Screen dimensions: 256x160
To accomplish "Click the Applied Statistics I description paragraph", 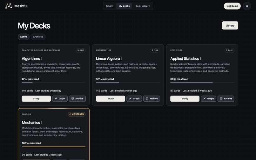I will tap(200, 68).
